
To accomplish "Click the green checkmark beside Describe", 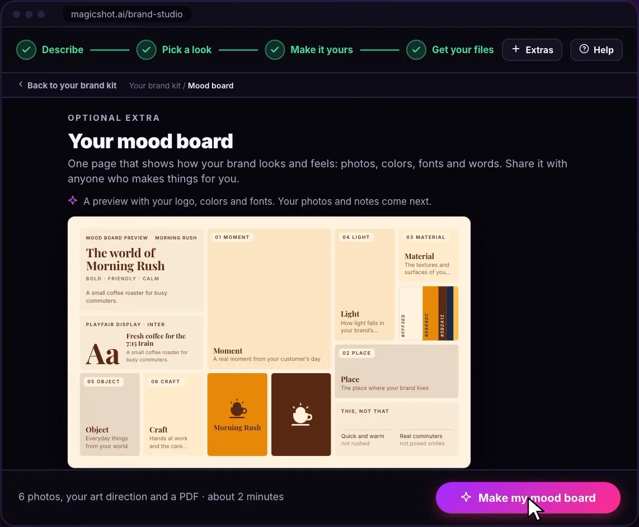I will (26, 50).
